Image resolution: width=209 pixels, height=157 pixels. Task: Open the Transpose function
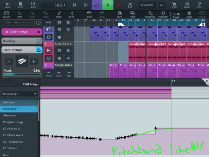(x=150, y=15)
